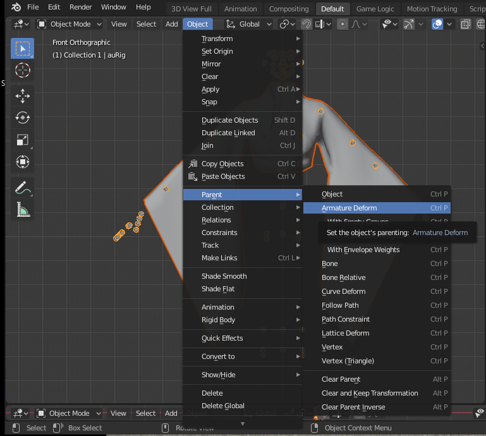Expand the overlays options arrow
This screenshot has width=486, height=436.
click(449, 24)
